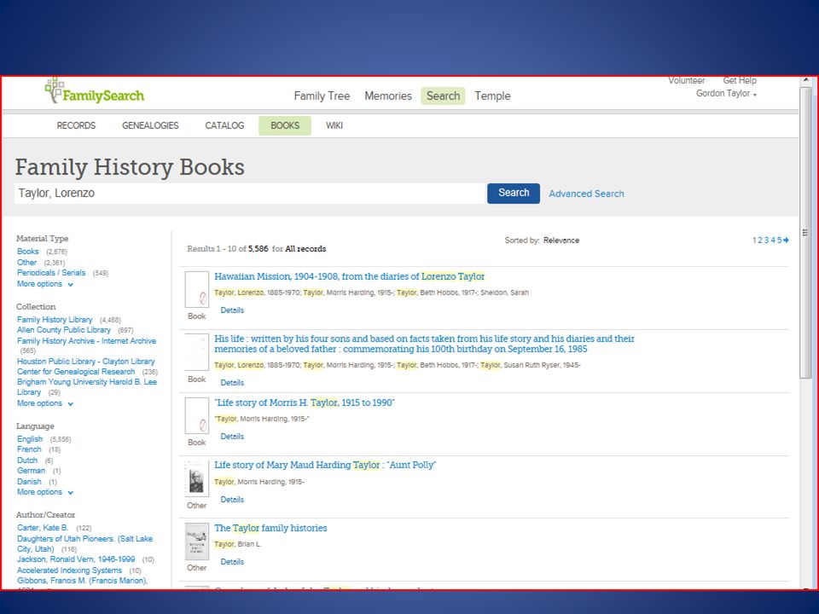The width and height of the screenshot is (819, 614).
Task: View Details for Life story of Morris H. Taylor
Action: coord(232,437)
